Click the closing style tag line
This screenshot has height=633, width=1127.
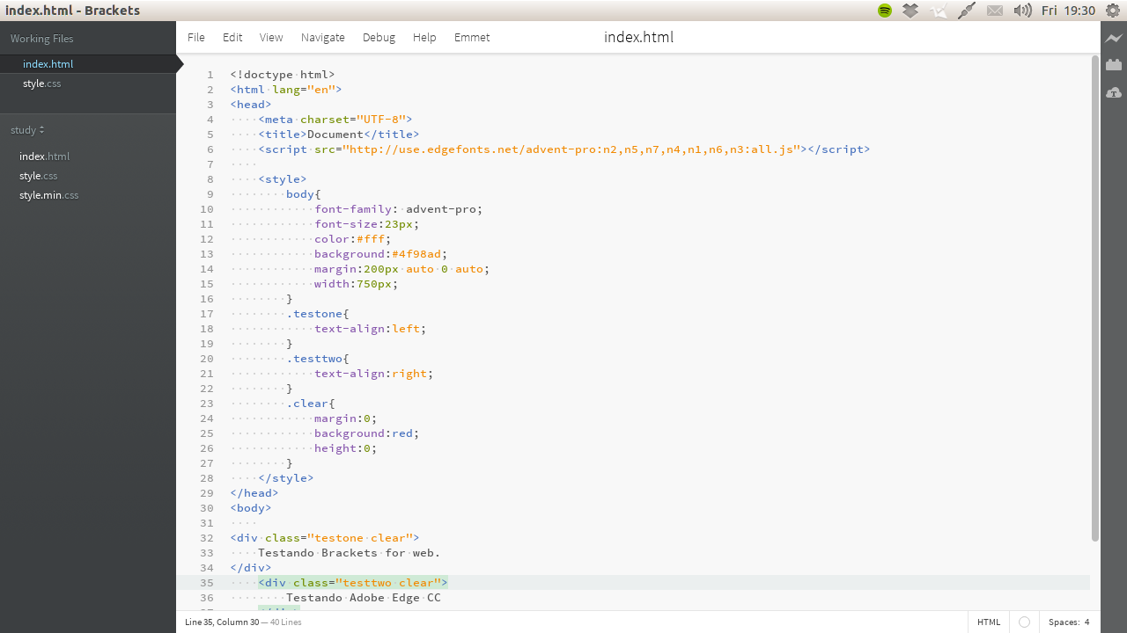(x=286, y=478)
